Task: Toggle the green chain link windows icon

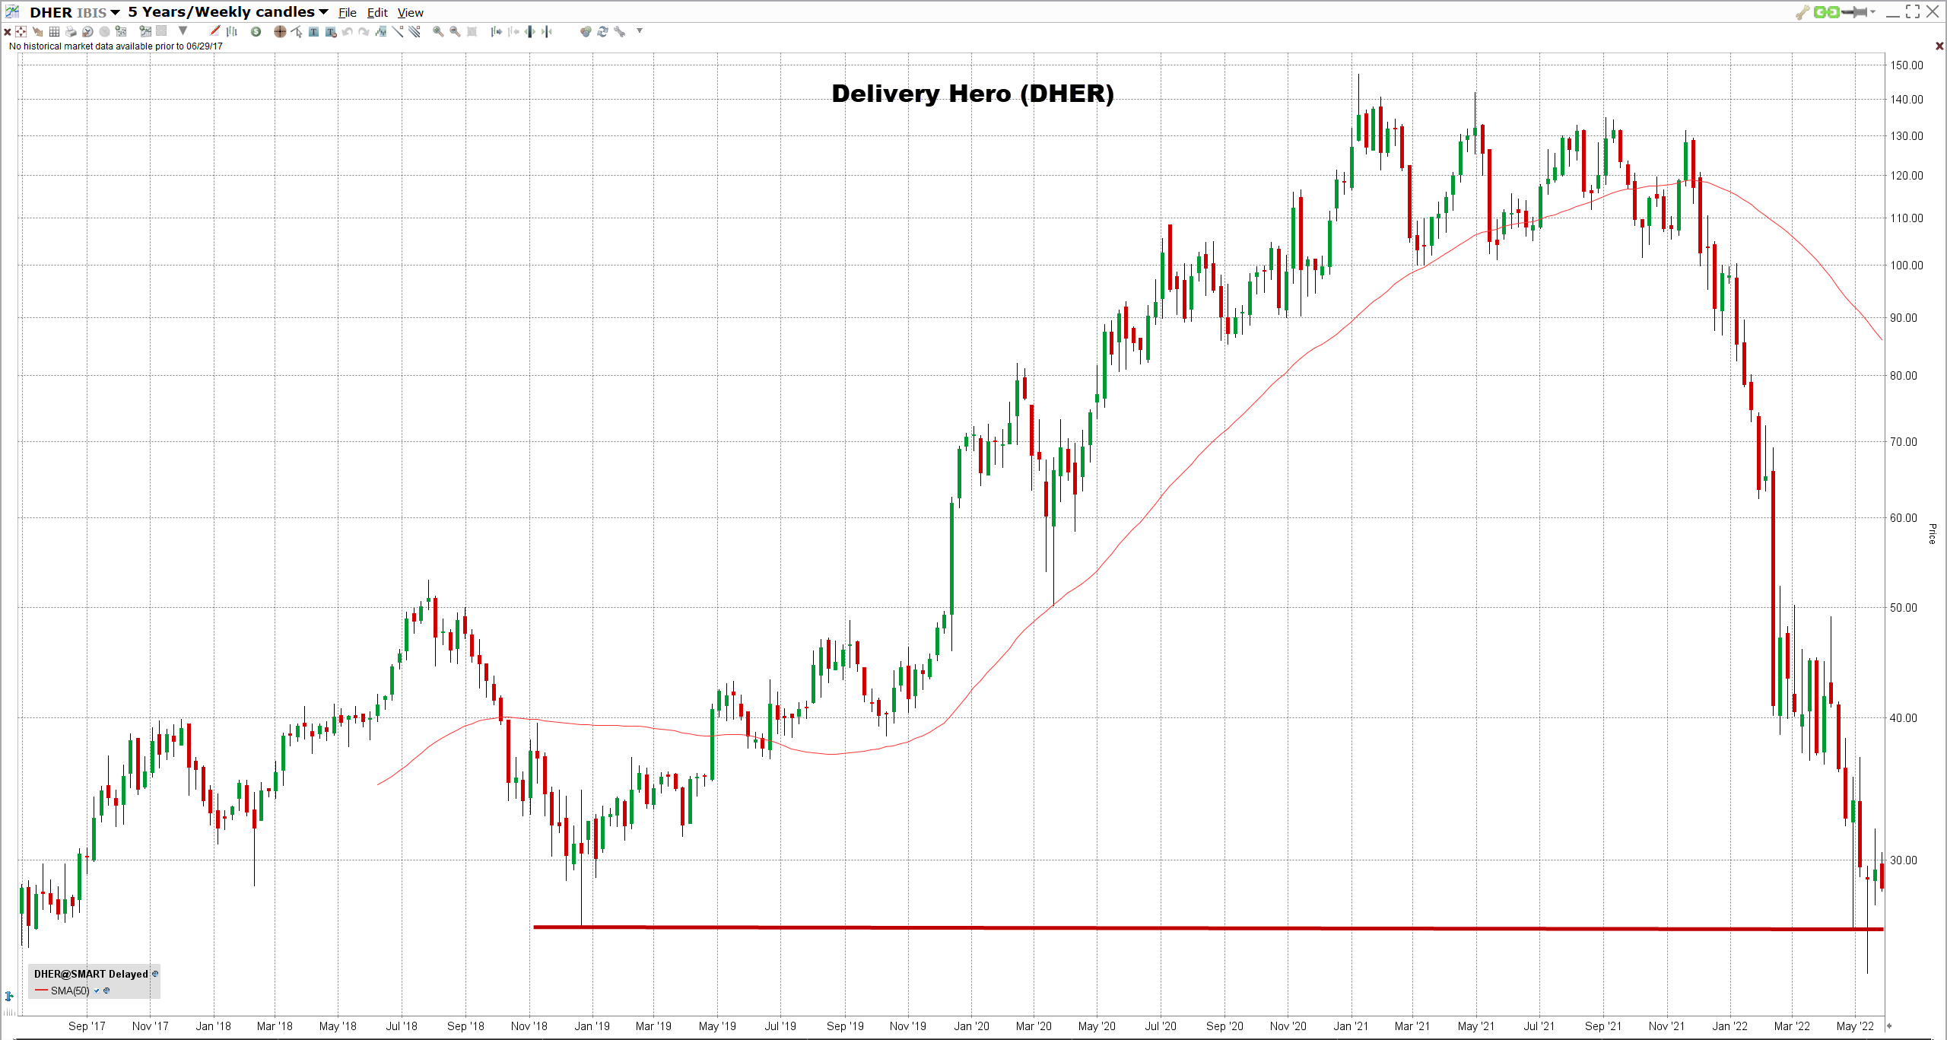Action: click(x=1826, y=11)
